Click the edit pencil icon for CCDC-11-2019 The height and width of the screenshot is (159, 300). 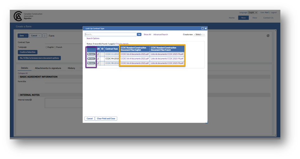click(98, 54)
